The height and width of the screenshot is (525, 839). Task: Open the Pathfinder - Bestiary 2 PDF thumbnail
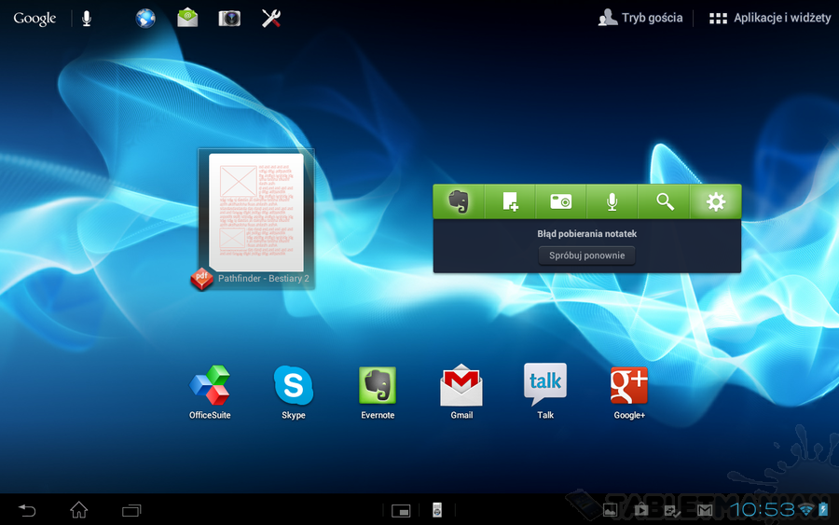pyautogui.click(x=255, y=219)
